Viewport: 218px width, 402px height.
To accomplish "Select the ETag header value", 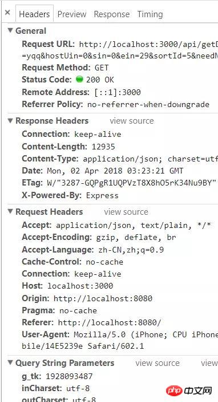I will [x=132, y=183].
